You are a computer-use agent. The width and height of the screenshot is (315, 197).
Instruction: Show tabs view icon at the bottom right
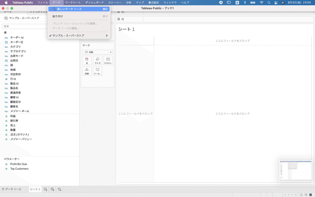(x=311, y=195)
